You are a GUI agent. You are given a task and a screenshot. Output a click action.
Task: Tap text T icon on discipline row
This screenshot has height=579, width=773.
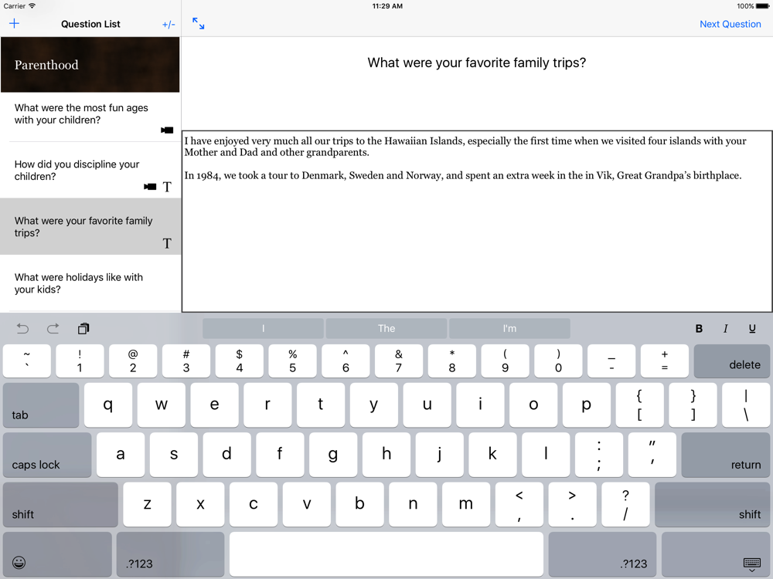[x=167, y=187]
